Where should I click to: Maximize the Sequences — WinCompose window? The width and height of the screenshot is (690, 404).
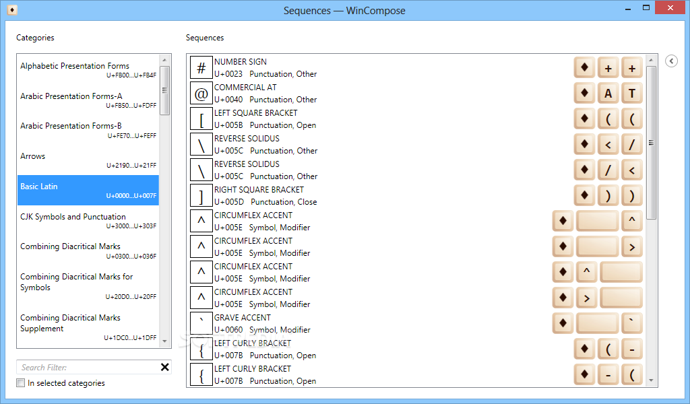[646, 7]
